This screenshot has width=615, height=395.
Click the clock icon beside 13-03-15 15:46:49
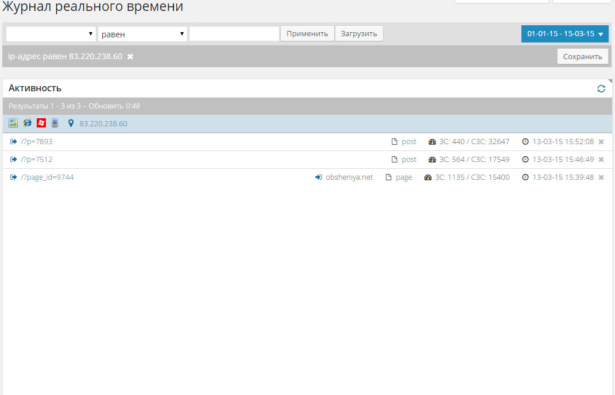(525, 159)
